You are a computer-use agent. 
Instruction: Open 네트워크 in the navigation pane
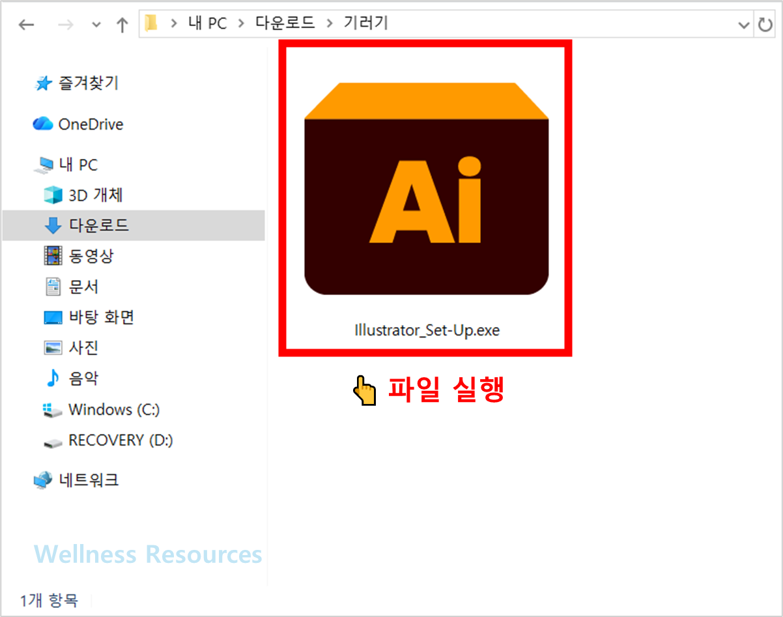[89, 480]
